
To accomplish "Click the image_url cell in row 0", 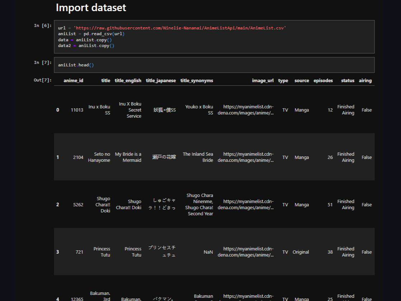I will (245, 110).
